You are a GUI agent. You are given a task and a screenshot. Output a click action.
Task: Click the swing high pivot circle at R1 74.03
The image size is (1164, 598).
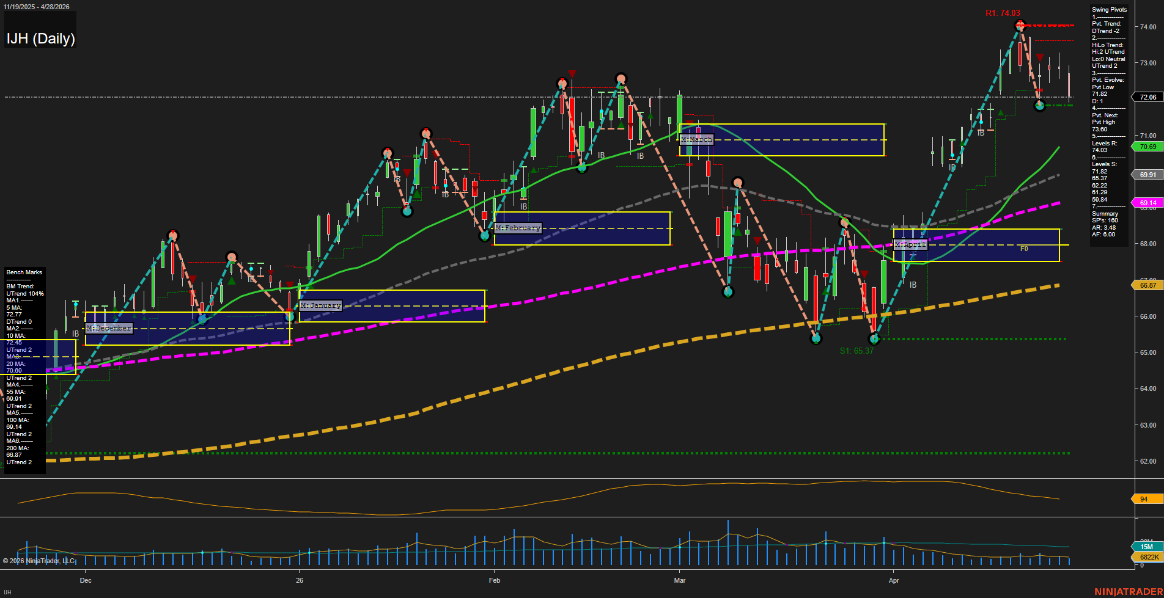pos(1019,26)
